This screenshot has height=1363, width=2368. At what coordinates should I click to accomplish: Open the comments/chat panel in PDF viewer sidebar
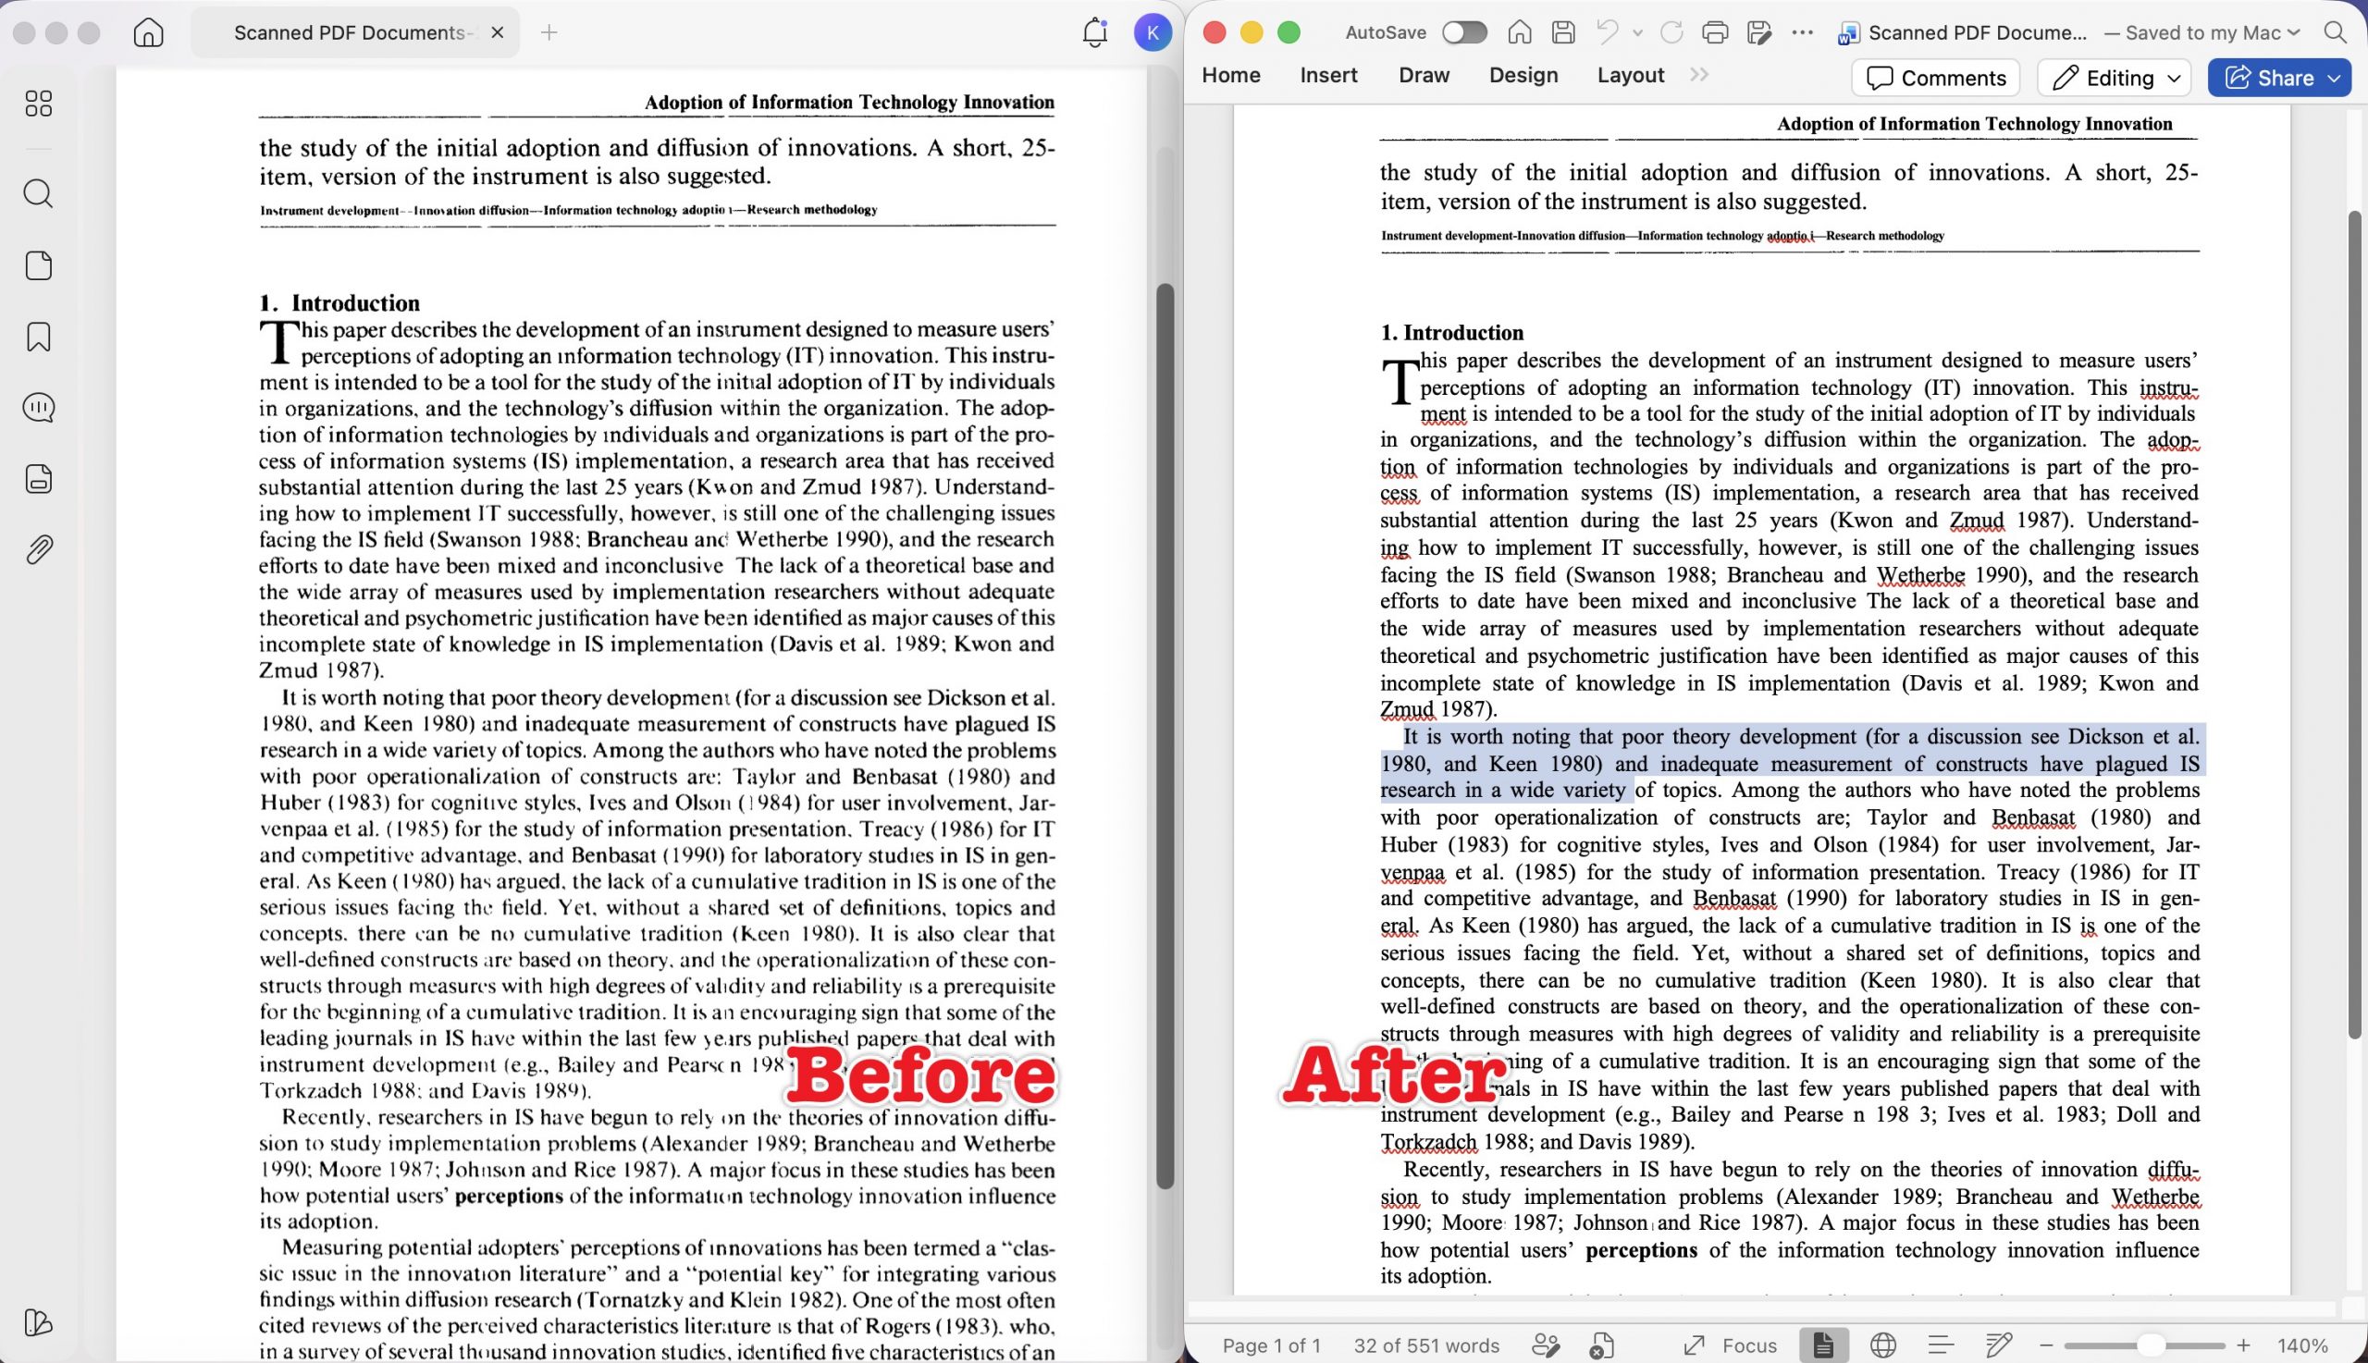39,407
